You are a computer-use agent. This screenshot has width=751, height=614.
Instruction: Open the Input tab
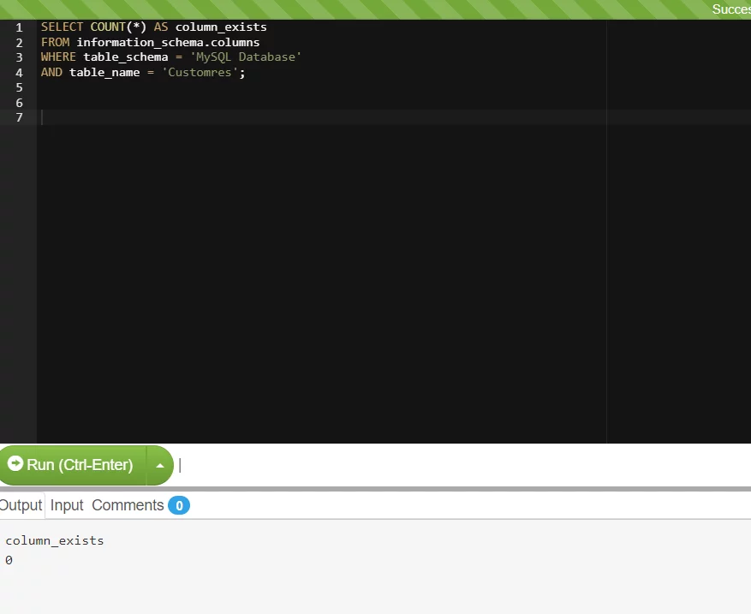[67, 505]
